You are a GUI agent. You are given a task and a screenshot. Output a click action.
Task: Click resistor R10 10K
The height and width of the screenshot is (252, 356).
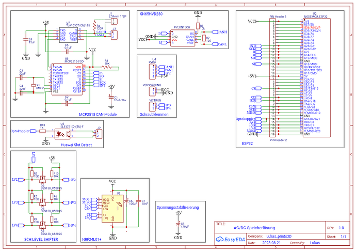[52, 174]
